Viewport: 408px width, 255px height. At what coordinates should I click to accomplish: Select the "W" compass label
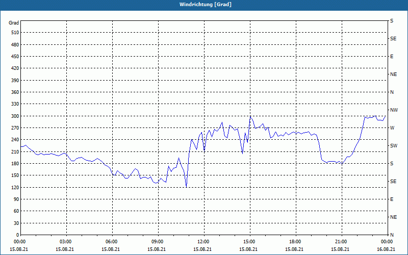pos(392,128)
